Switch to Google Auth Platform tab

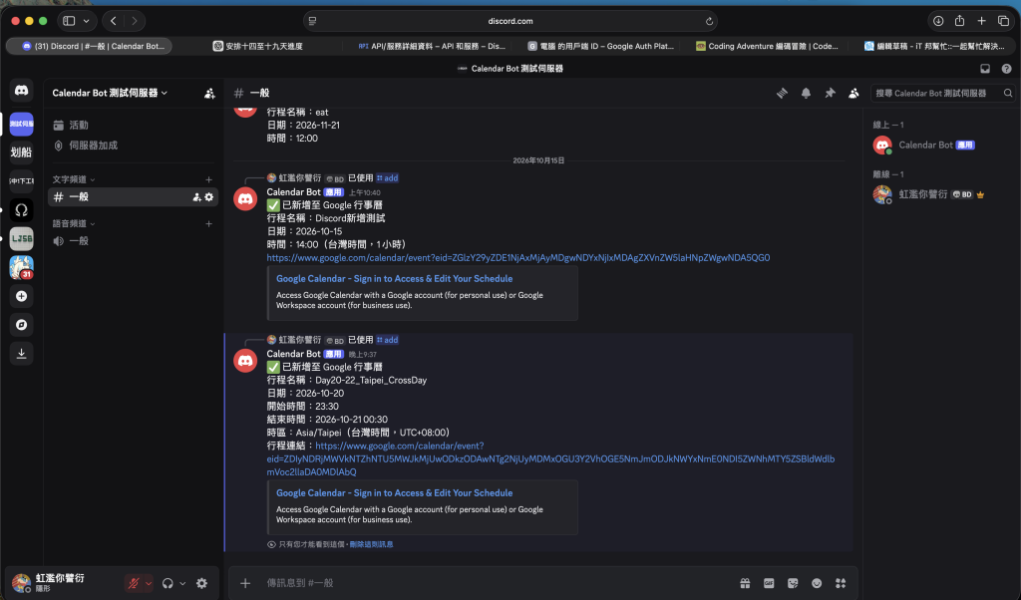click(600, 46)
